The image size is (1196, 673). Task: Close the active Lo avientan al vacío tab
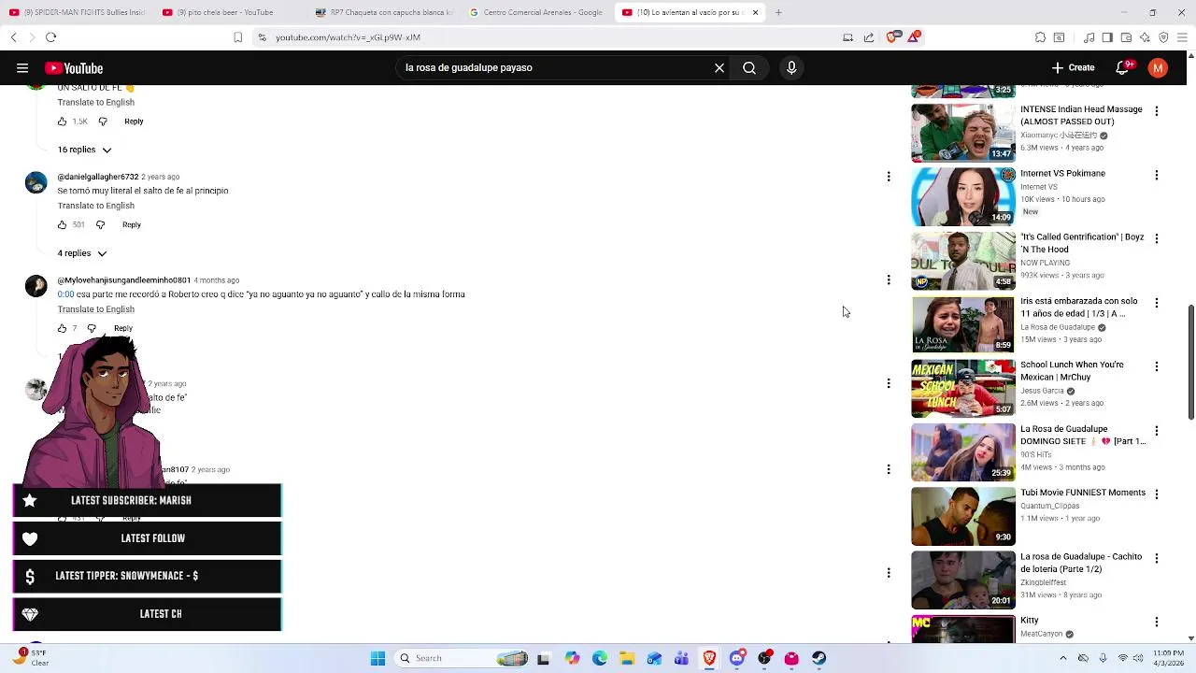(755, 13)
